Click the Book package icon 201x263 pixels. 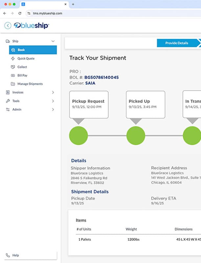point(13,50)
